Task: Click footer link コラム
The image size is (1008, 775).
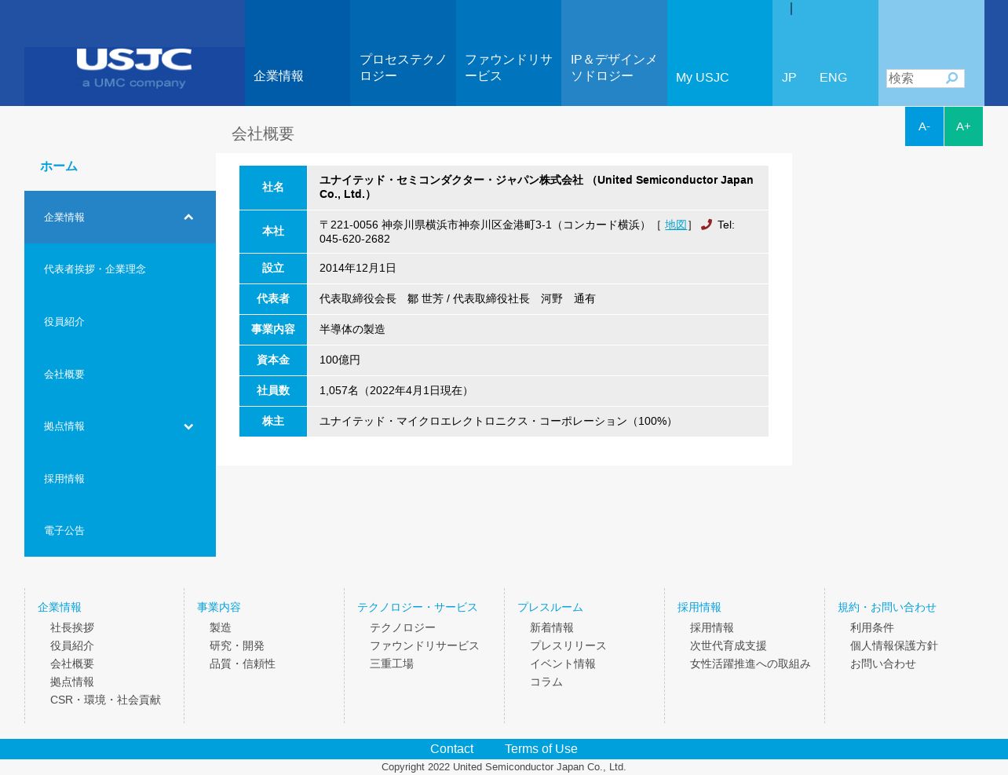Action: click(x=546, y=682)
